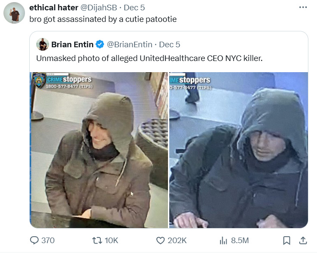
Task: Open Brian Entin's display name
Action: [x=72, y=45]
